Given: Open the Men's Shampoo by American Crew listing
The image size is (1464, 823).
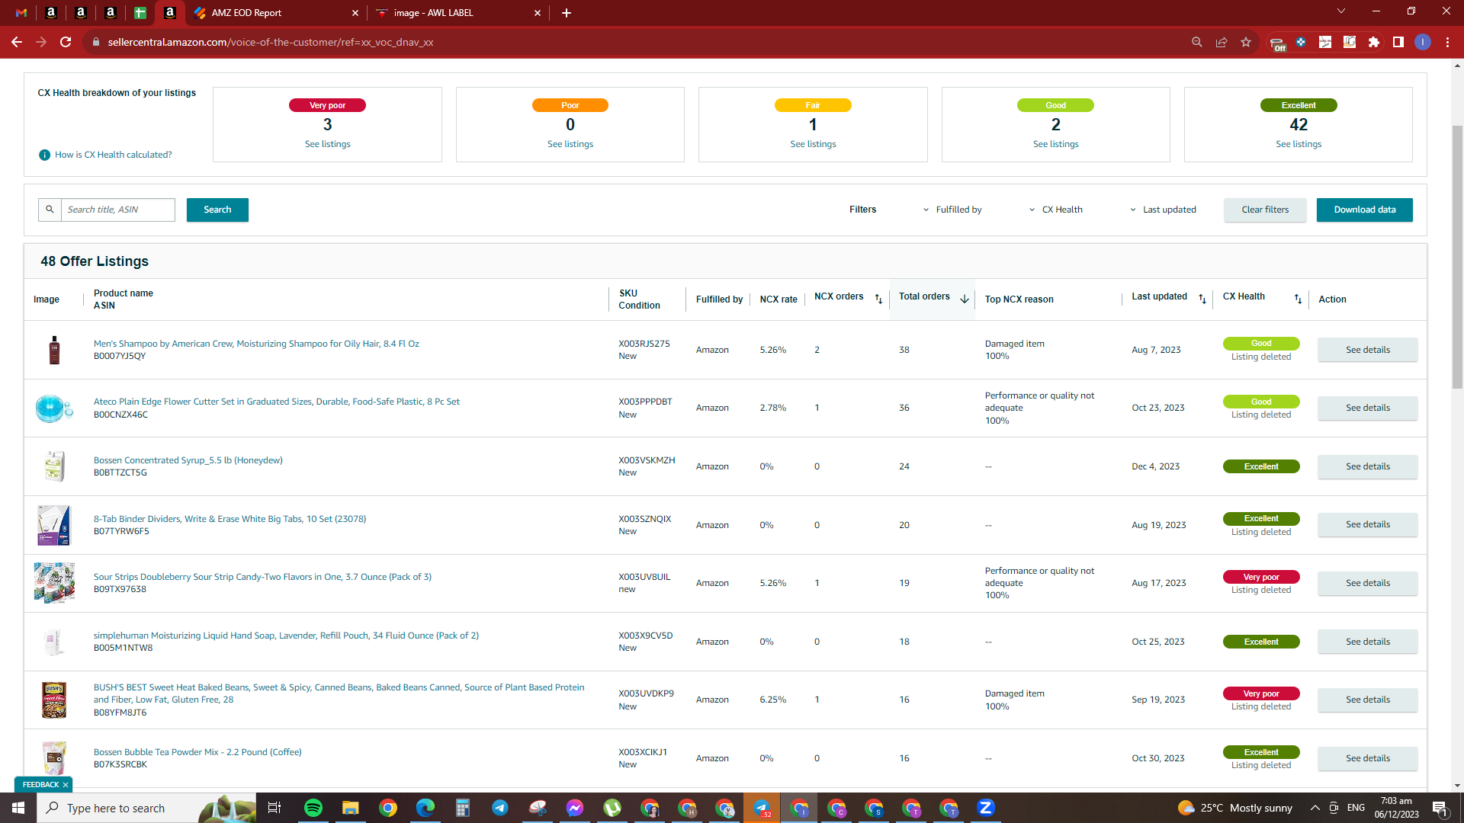Looking at the screenshot, I should (x=256, y=344).
